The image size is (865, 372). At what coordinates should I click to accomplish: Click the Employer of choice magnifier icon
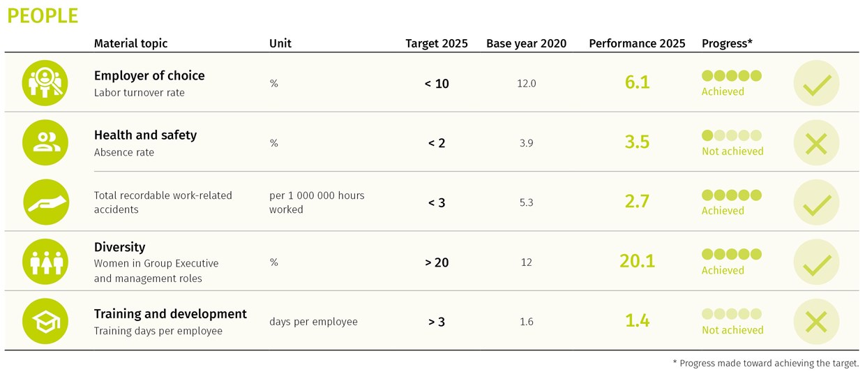click(45, 83)
